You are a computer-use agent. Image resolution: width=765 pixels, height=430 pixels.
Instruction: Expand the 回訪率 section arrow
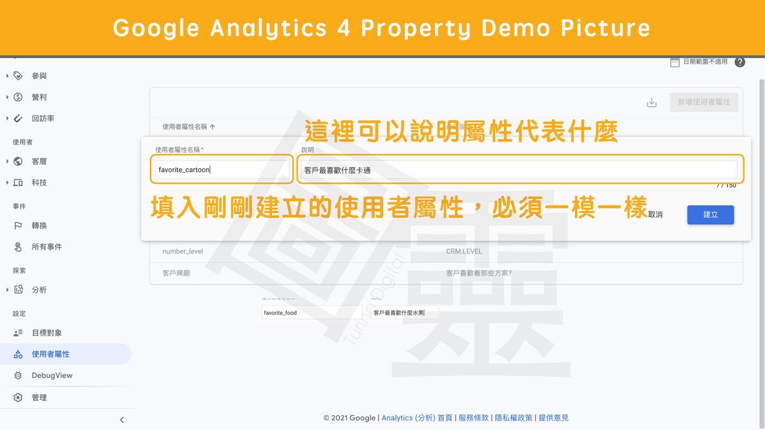tap(7, 118)
